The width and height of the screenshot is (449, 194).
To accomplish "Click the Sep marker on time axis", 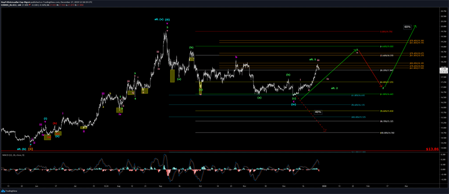I will [x=160, y=186].
